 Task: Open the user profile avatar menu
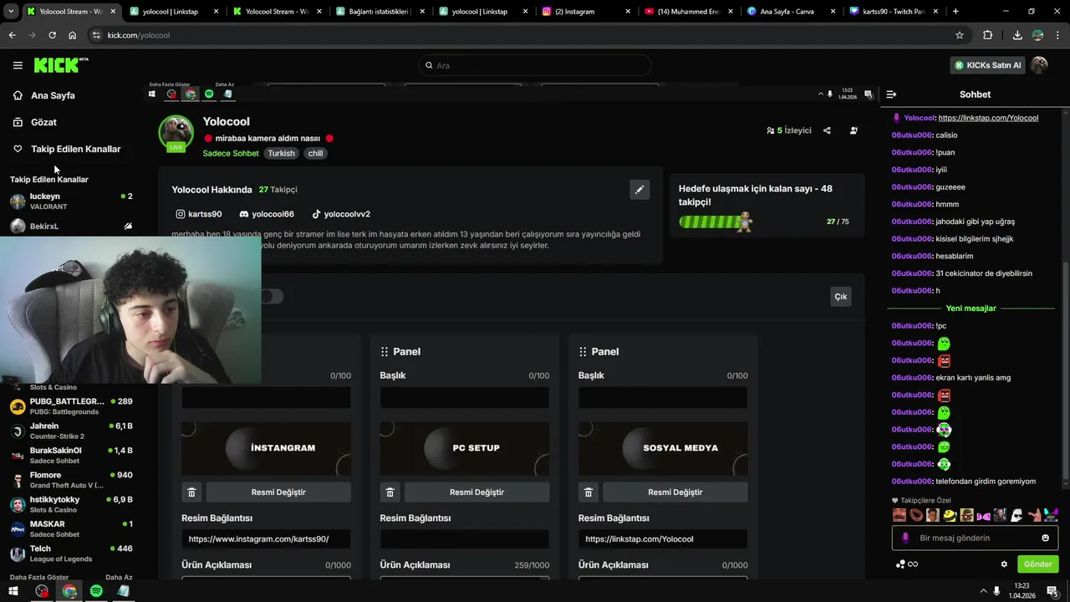tap(1039, 65)
